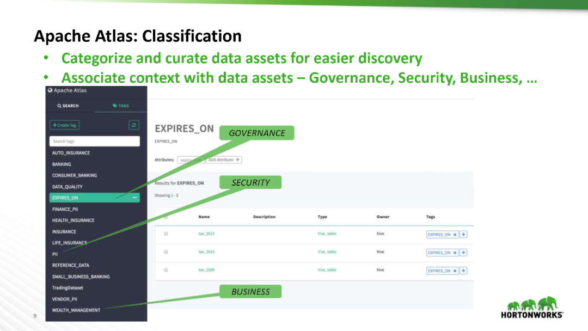The height and width of the screenshot is (331, 588).
Task: Select the CONSUMER_BANKING tag
Action: pyautogui.click(x=74, y=175)
